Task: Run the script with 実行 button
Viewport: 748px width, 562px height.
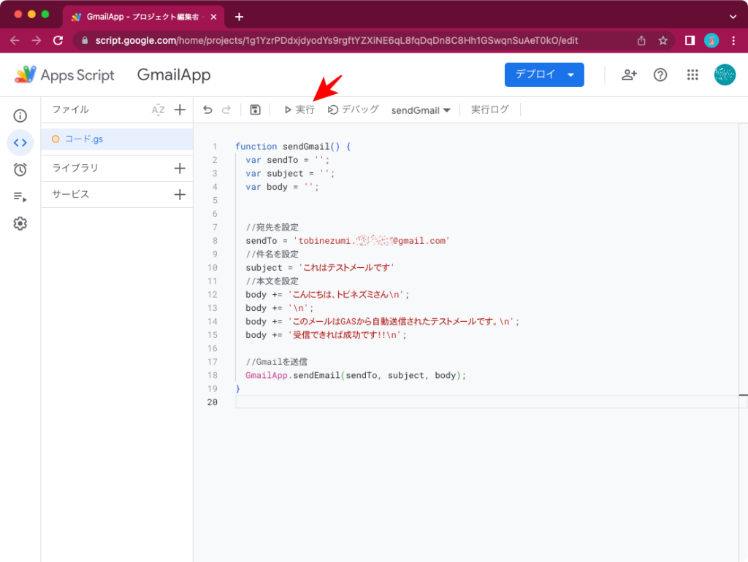Action: [x=299, y=110]
